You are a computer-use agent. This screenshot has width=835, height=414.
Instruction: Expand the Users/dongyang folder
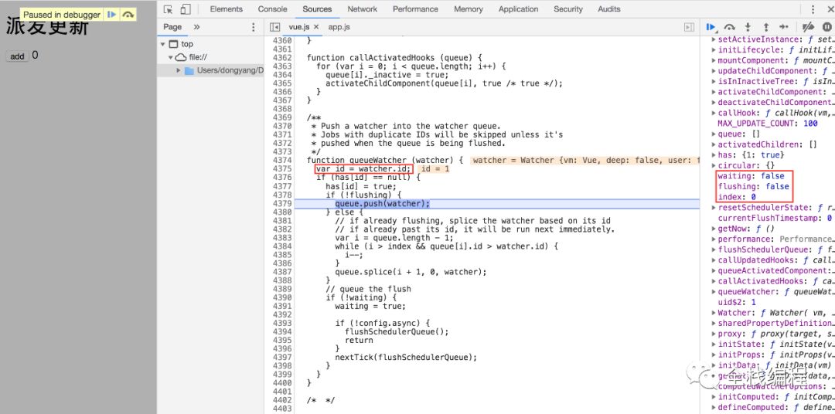(179, 70)
